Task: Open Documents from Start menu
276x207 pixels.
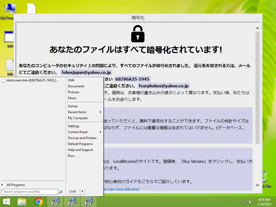Action: click(76, 86)
